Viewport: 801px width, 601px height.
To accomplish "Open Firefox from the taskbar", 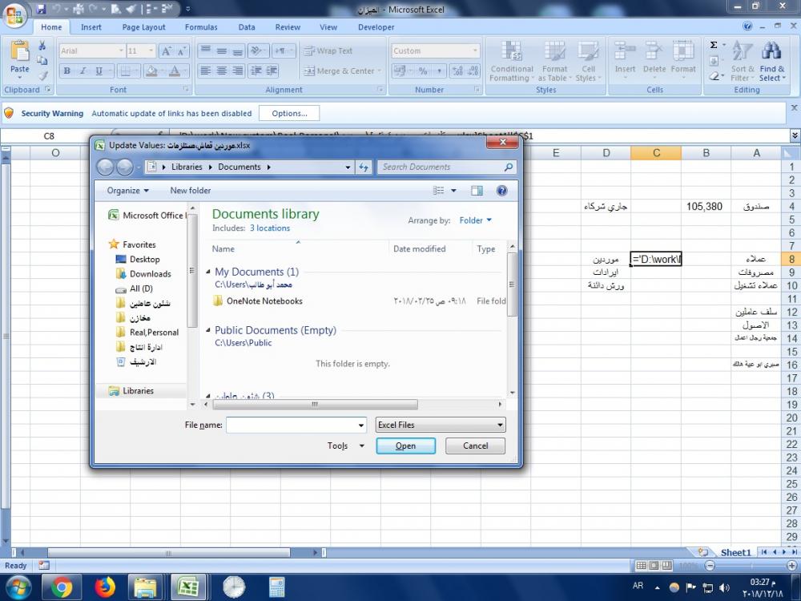I will [105, 587].
